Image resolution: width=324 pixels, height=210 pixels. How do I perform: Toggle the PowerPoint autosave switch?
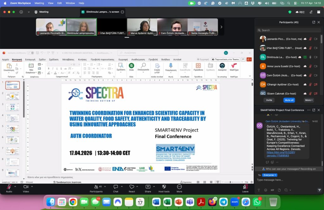coord(30,53)
